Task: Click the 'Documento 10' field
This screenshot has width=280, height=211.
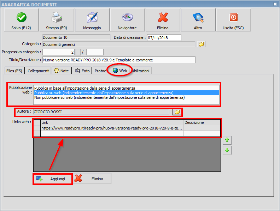Action: pos(76,37)
